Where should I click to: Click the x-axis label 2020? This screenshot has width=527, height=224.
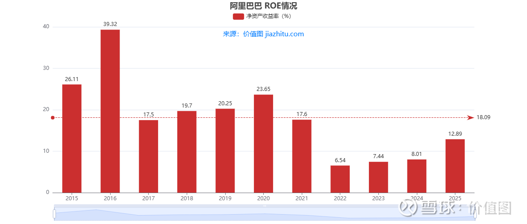[x=263, y=198]
